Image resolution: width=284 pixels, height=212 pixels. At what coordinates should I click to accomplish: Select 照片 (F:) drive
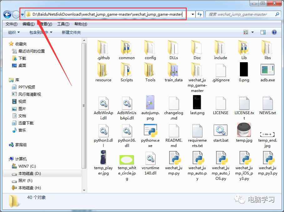pos(22,181)
